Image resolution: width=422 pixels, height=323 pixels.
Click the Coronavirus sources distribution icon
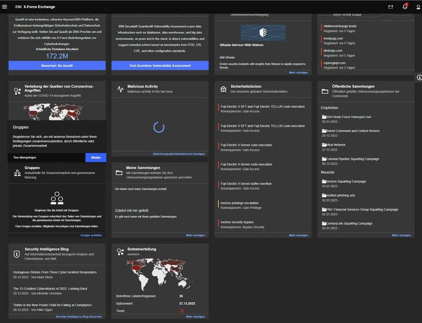pyautogui.click(x=17, y=91)
